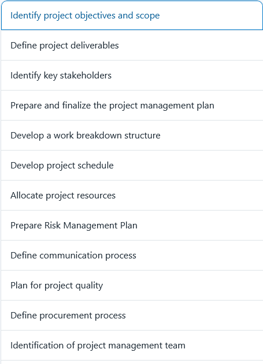Click 'Plan for project quality' item
This screenshot has width=263, height=364.
pyautogui.click(x=132, y=285)
